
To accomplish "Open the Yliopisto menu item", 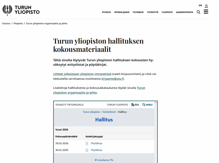I will pos(167,12).
